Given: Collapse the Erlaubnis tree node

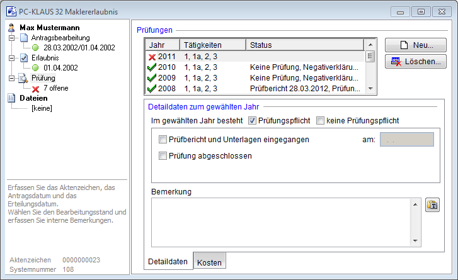Looking at the screenshot, I should (12, 58).
